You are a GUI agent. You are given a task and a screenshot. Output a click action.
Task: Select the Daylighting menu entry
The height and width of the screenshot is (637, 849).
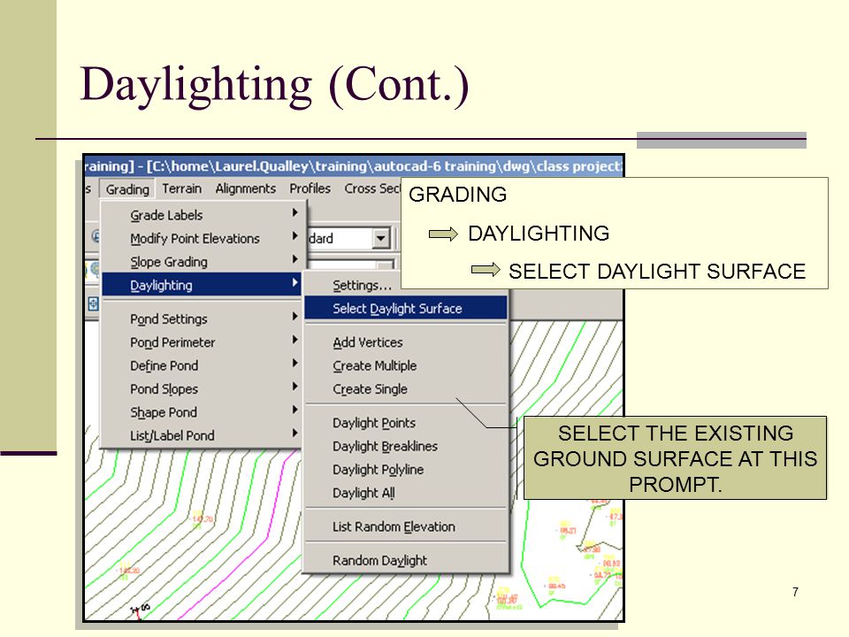[x=202, y=285]
